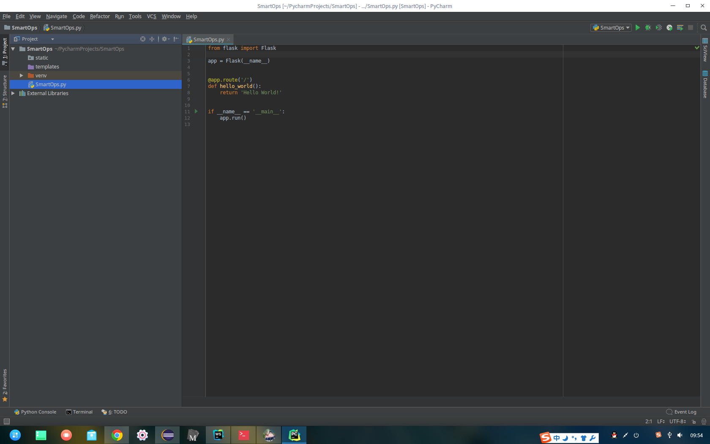Image resolution: width=710 pixels, height=444 pixels.
Task: Open the Python Console tool window
Action: point(35,412)
